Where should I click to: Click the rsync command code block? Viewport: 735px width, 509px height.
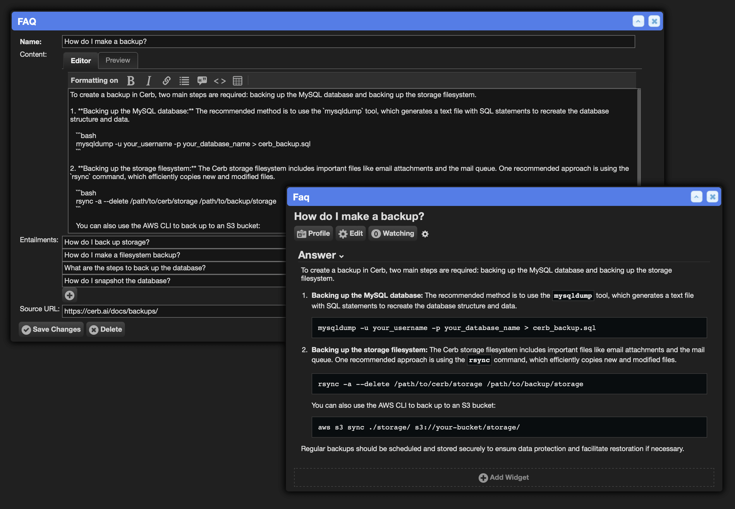[509, 384]
